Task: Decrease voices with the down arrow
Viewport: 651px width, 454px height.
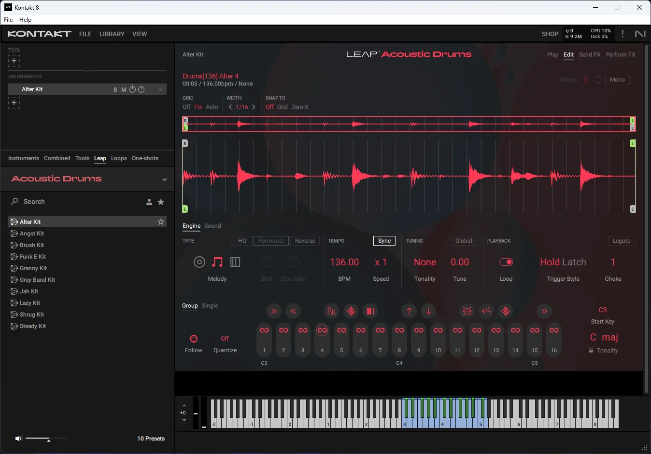Action: [598, 83]
